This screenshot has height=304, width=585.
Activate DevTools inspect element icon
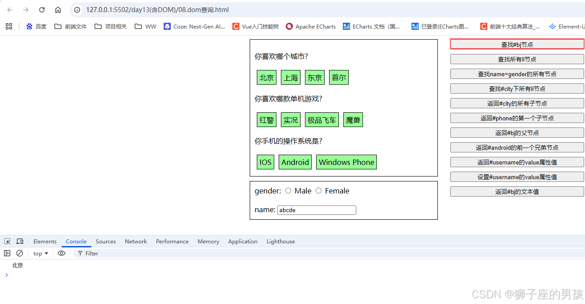[8, 241]
